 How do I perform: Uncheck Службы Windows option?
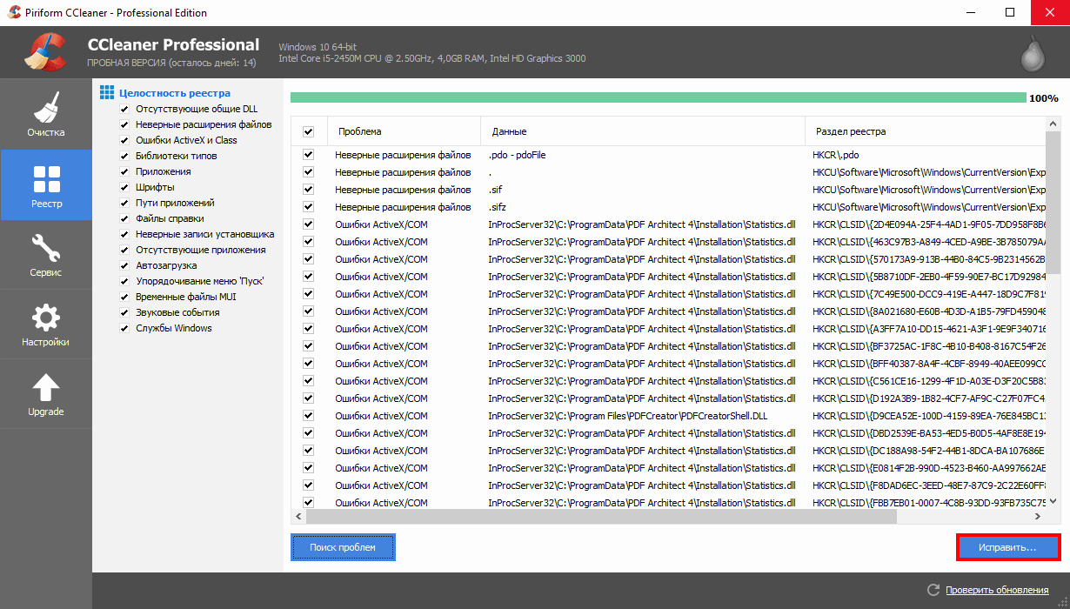pyautogui.click(x=125, y=328)
